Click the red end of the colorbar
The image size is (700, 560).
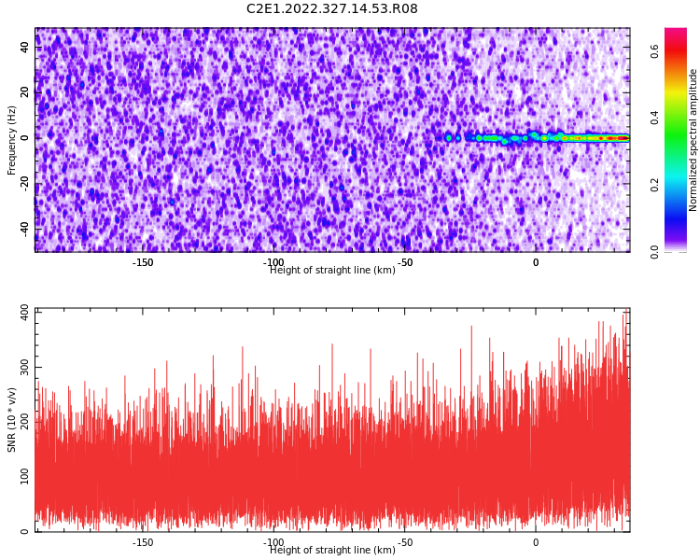(x=676, y=49)
